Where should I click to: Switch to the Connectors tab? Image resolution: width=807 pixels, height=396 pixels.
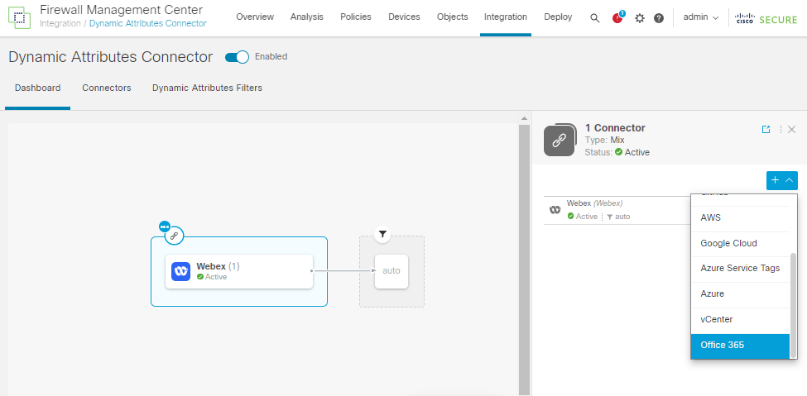click(x=107, y=88)
